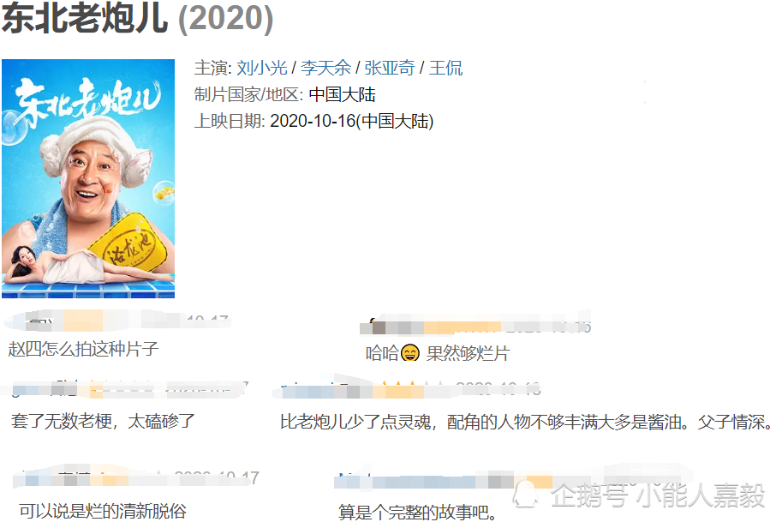Open actor 李天余 link
The image size is (782, 522).
tap(325, 68)
